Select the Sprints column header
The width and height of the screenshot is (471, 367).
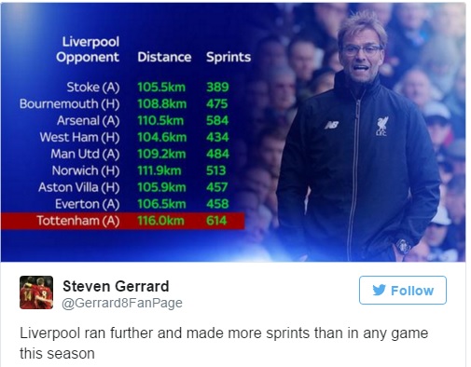coord(229,57)
